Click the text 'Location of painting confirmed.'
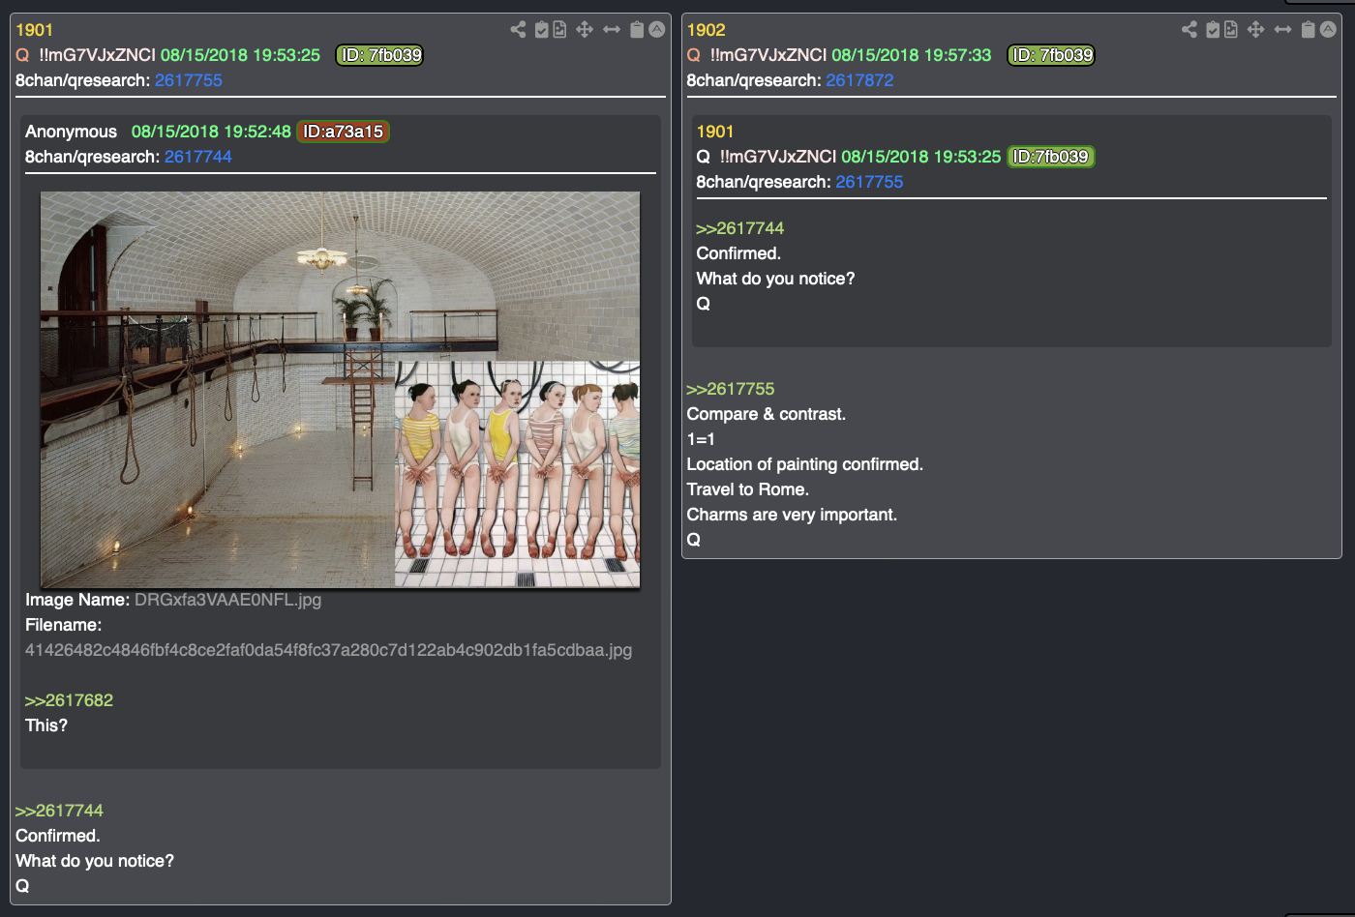The width and height of the screenshot is (1355, 917). tap(805, 464)
